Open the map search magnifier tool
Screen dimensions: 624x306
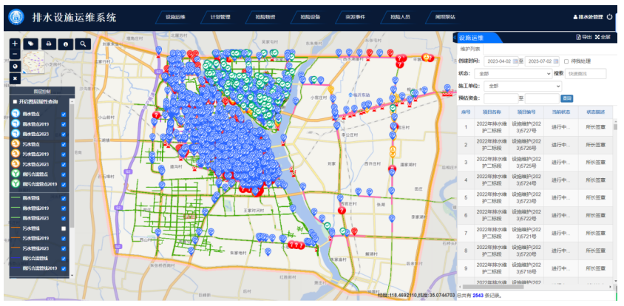[x=83, y=44]
